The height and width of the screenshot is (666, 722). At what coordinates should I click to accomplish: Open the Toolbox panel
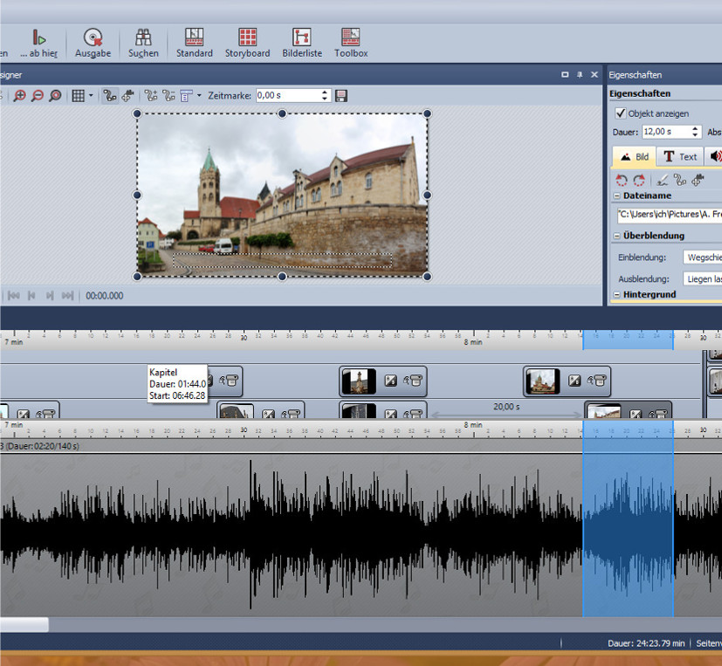(351, 42)
